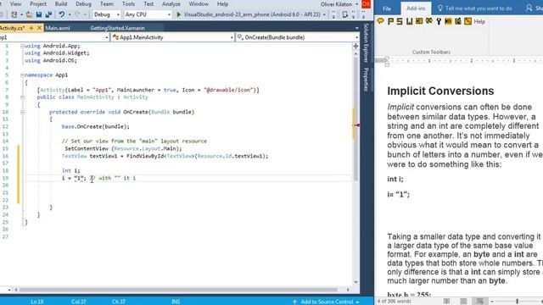Click the word count in Word status bar
This screenshot has width=543, height=305.
pos(394,302)
